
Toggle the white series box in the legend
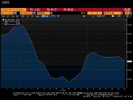[x=4, y=20]
